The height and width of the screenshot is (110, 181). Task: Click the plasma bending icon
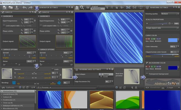pyautogui.click(x=59, y=83)
